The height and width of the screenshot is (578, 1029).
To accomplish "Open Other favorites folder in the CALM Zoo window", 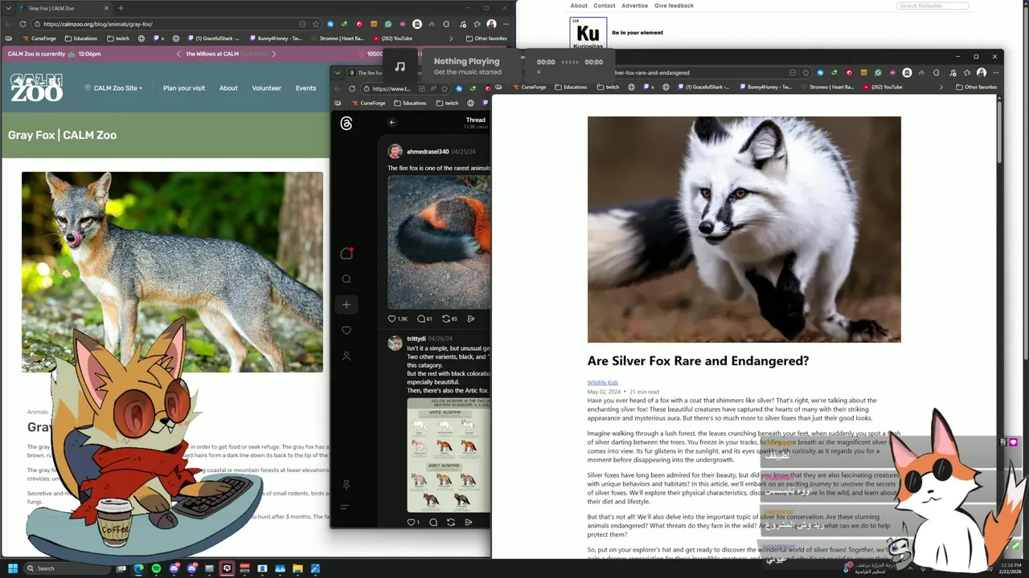I will [x=486, y=39].
